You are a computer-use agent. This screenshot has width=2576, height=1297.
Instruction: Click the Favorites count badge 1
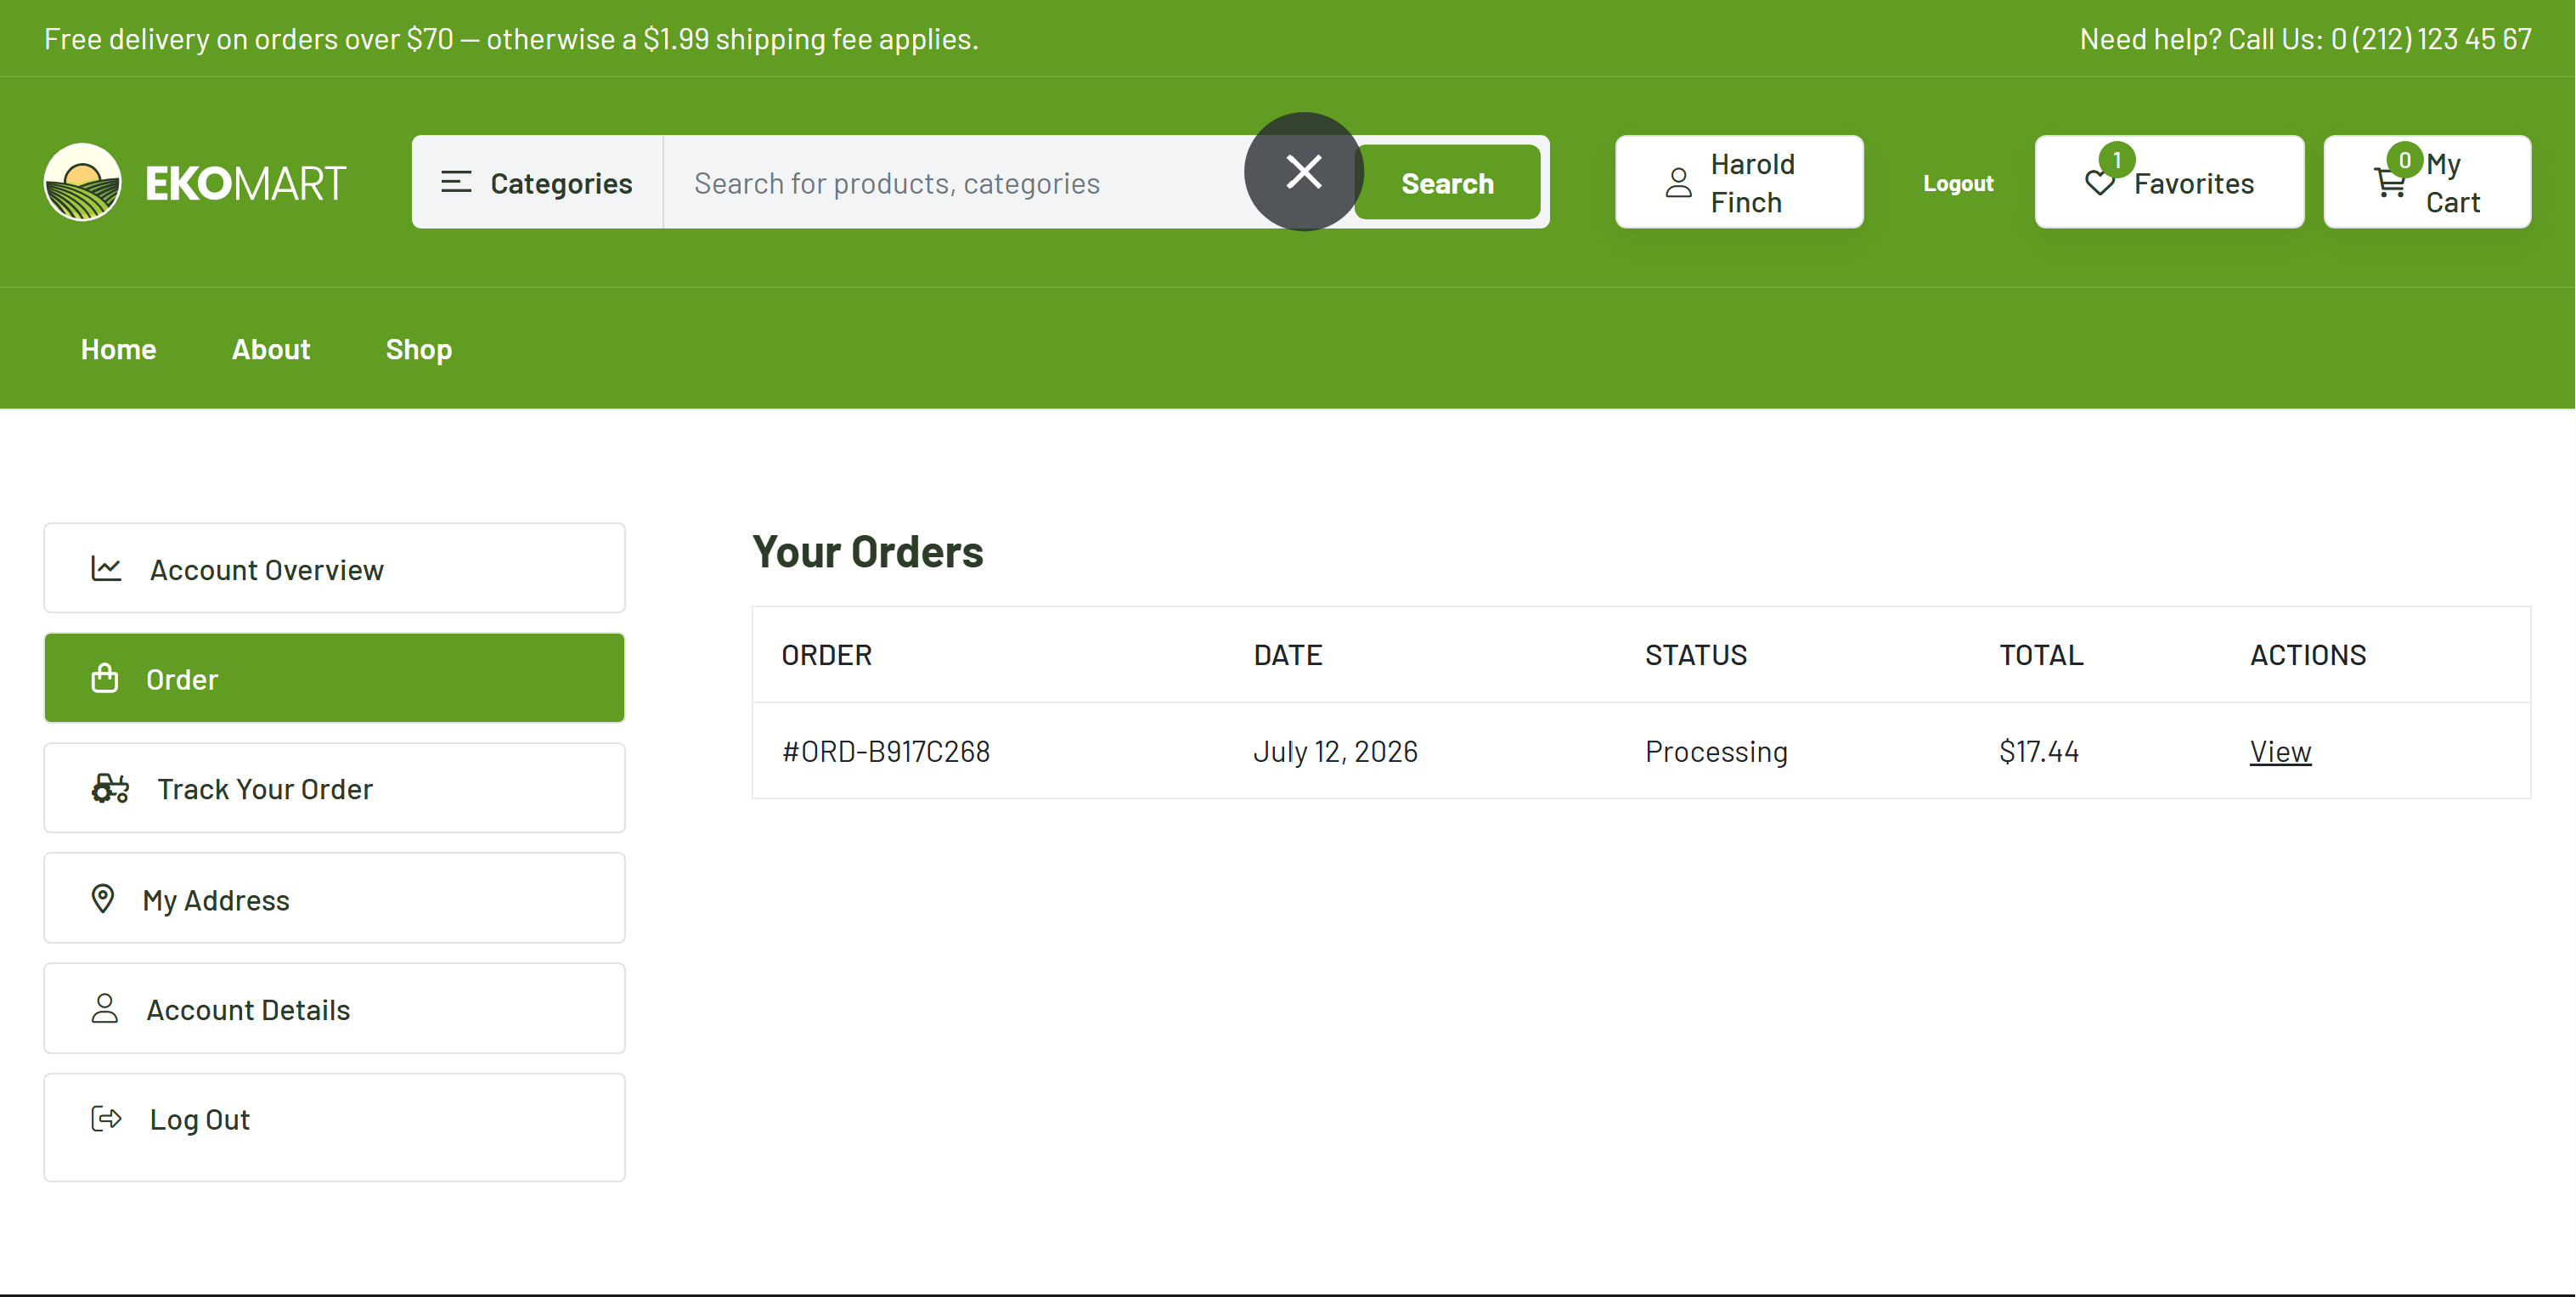2116,159
